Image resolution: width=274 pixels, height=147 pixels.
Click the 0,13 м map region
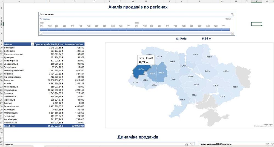235,87
